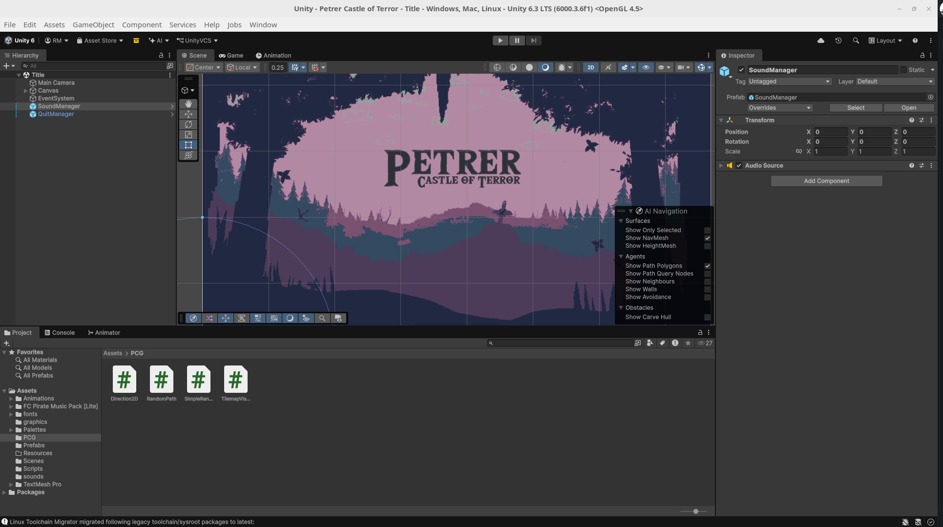Click the prefab Open button
The height and width of the screenshot is (527, 943).
909,108
